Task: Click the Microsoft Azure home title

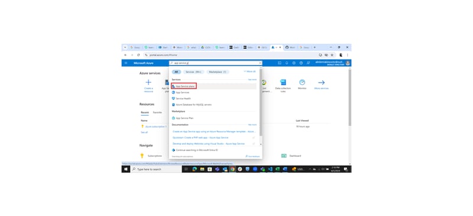Action: pos(144,63)
